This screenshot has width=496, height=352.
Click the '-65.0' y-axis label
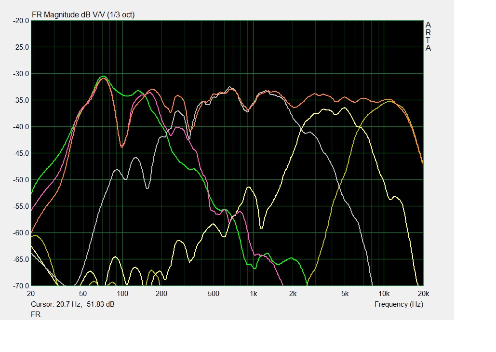tap(21, 259)
